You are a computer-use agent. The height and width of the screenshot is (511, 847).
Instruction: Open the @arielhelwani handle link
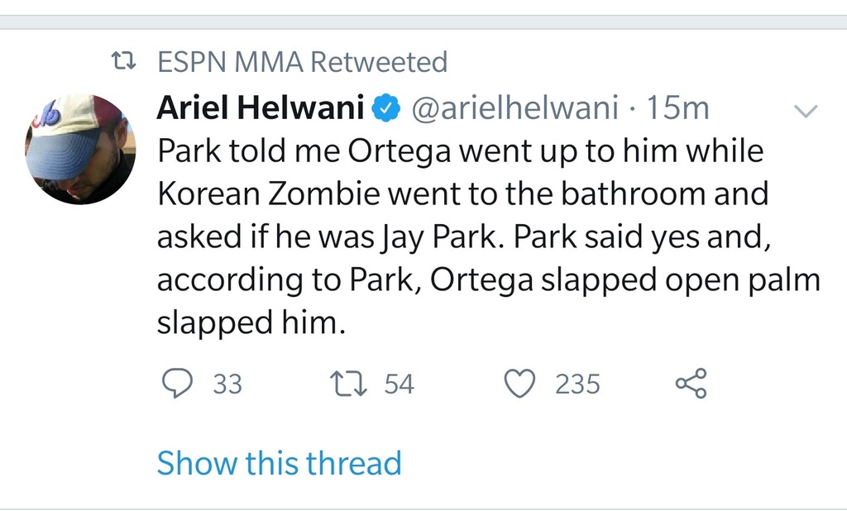click(x=514, y=107)
